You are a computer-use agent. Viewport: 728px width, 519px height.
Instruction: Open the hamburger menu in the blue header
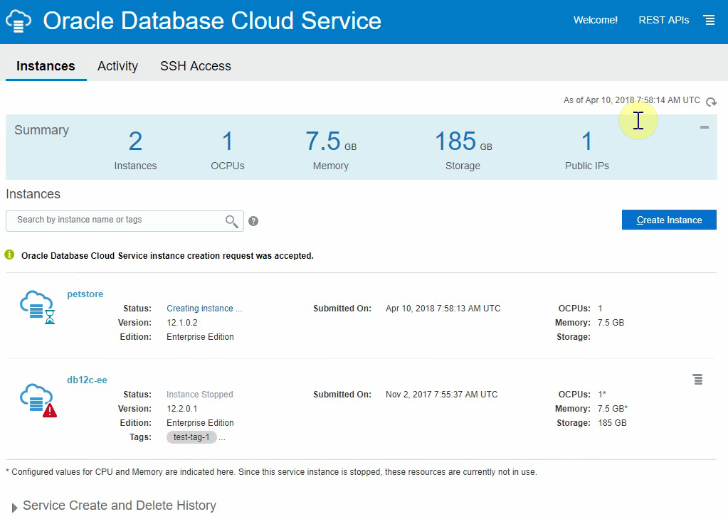pyautogui.click(x=709, y=21)
